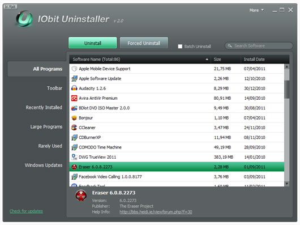Image resolution: width=300 pixels, height=225 pixels.
Task: Click the Eraser icon in the list row
Action: (x=74, y=167)
